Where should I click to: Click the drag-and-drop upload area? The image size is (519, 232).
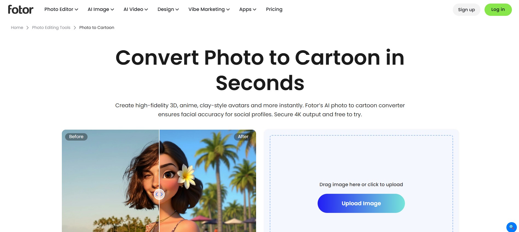361,183
